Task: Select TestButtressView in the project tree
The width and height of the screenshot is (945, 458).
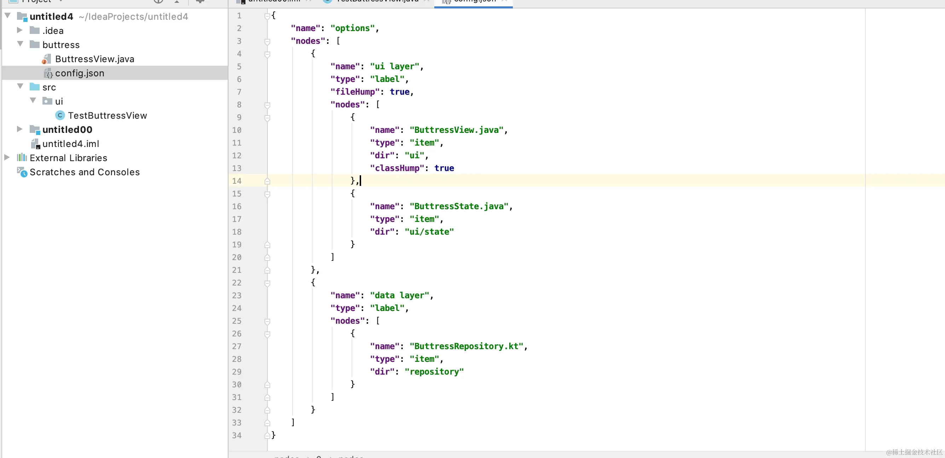Action: point(108,116)
